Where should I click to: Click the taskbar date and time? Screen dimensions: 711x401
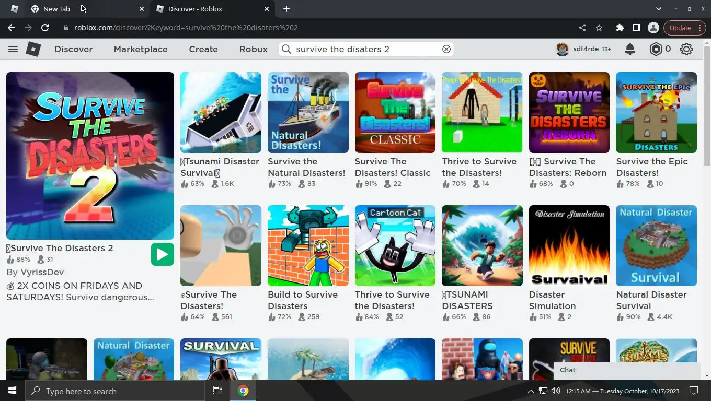pos(623,391)
